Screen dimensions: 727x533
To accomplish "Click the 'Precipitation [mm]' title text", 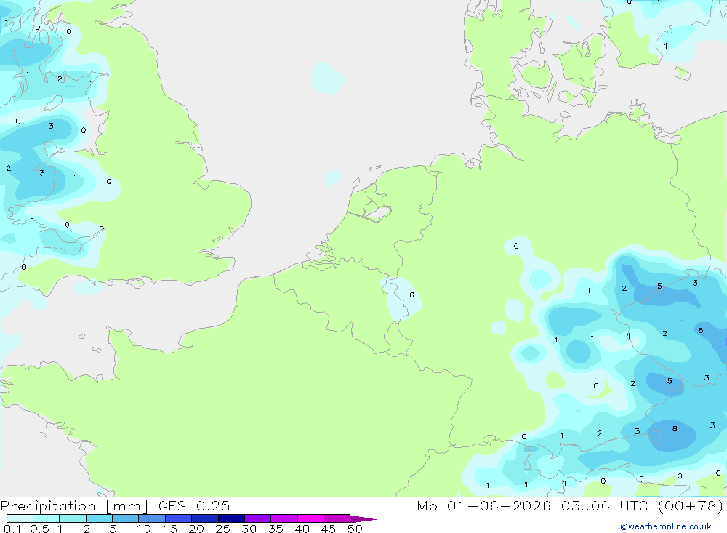I will coord(74,506).
